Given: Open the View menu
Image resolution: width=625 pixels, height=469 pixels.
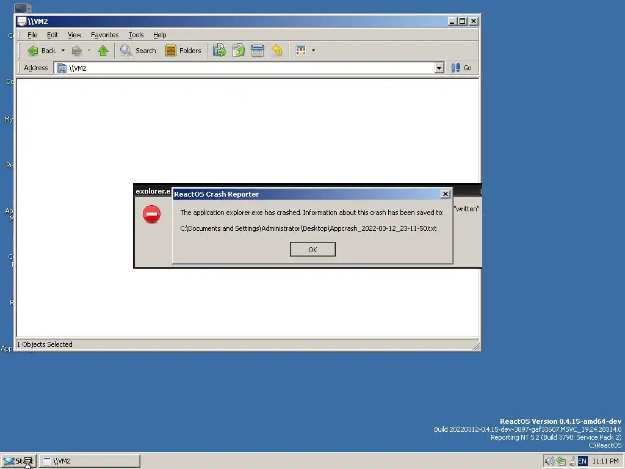Looking at the screenshot, I should coord(74,35).
